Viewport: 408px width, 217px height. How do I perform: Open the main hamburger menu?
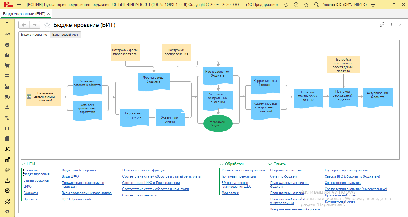click(19, 5)
